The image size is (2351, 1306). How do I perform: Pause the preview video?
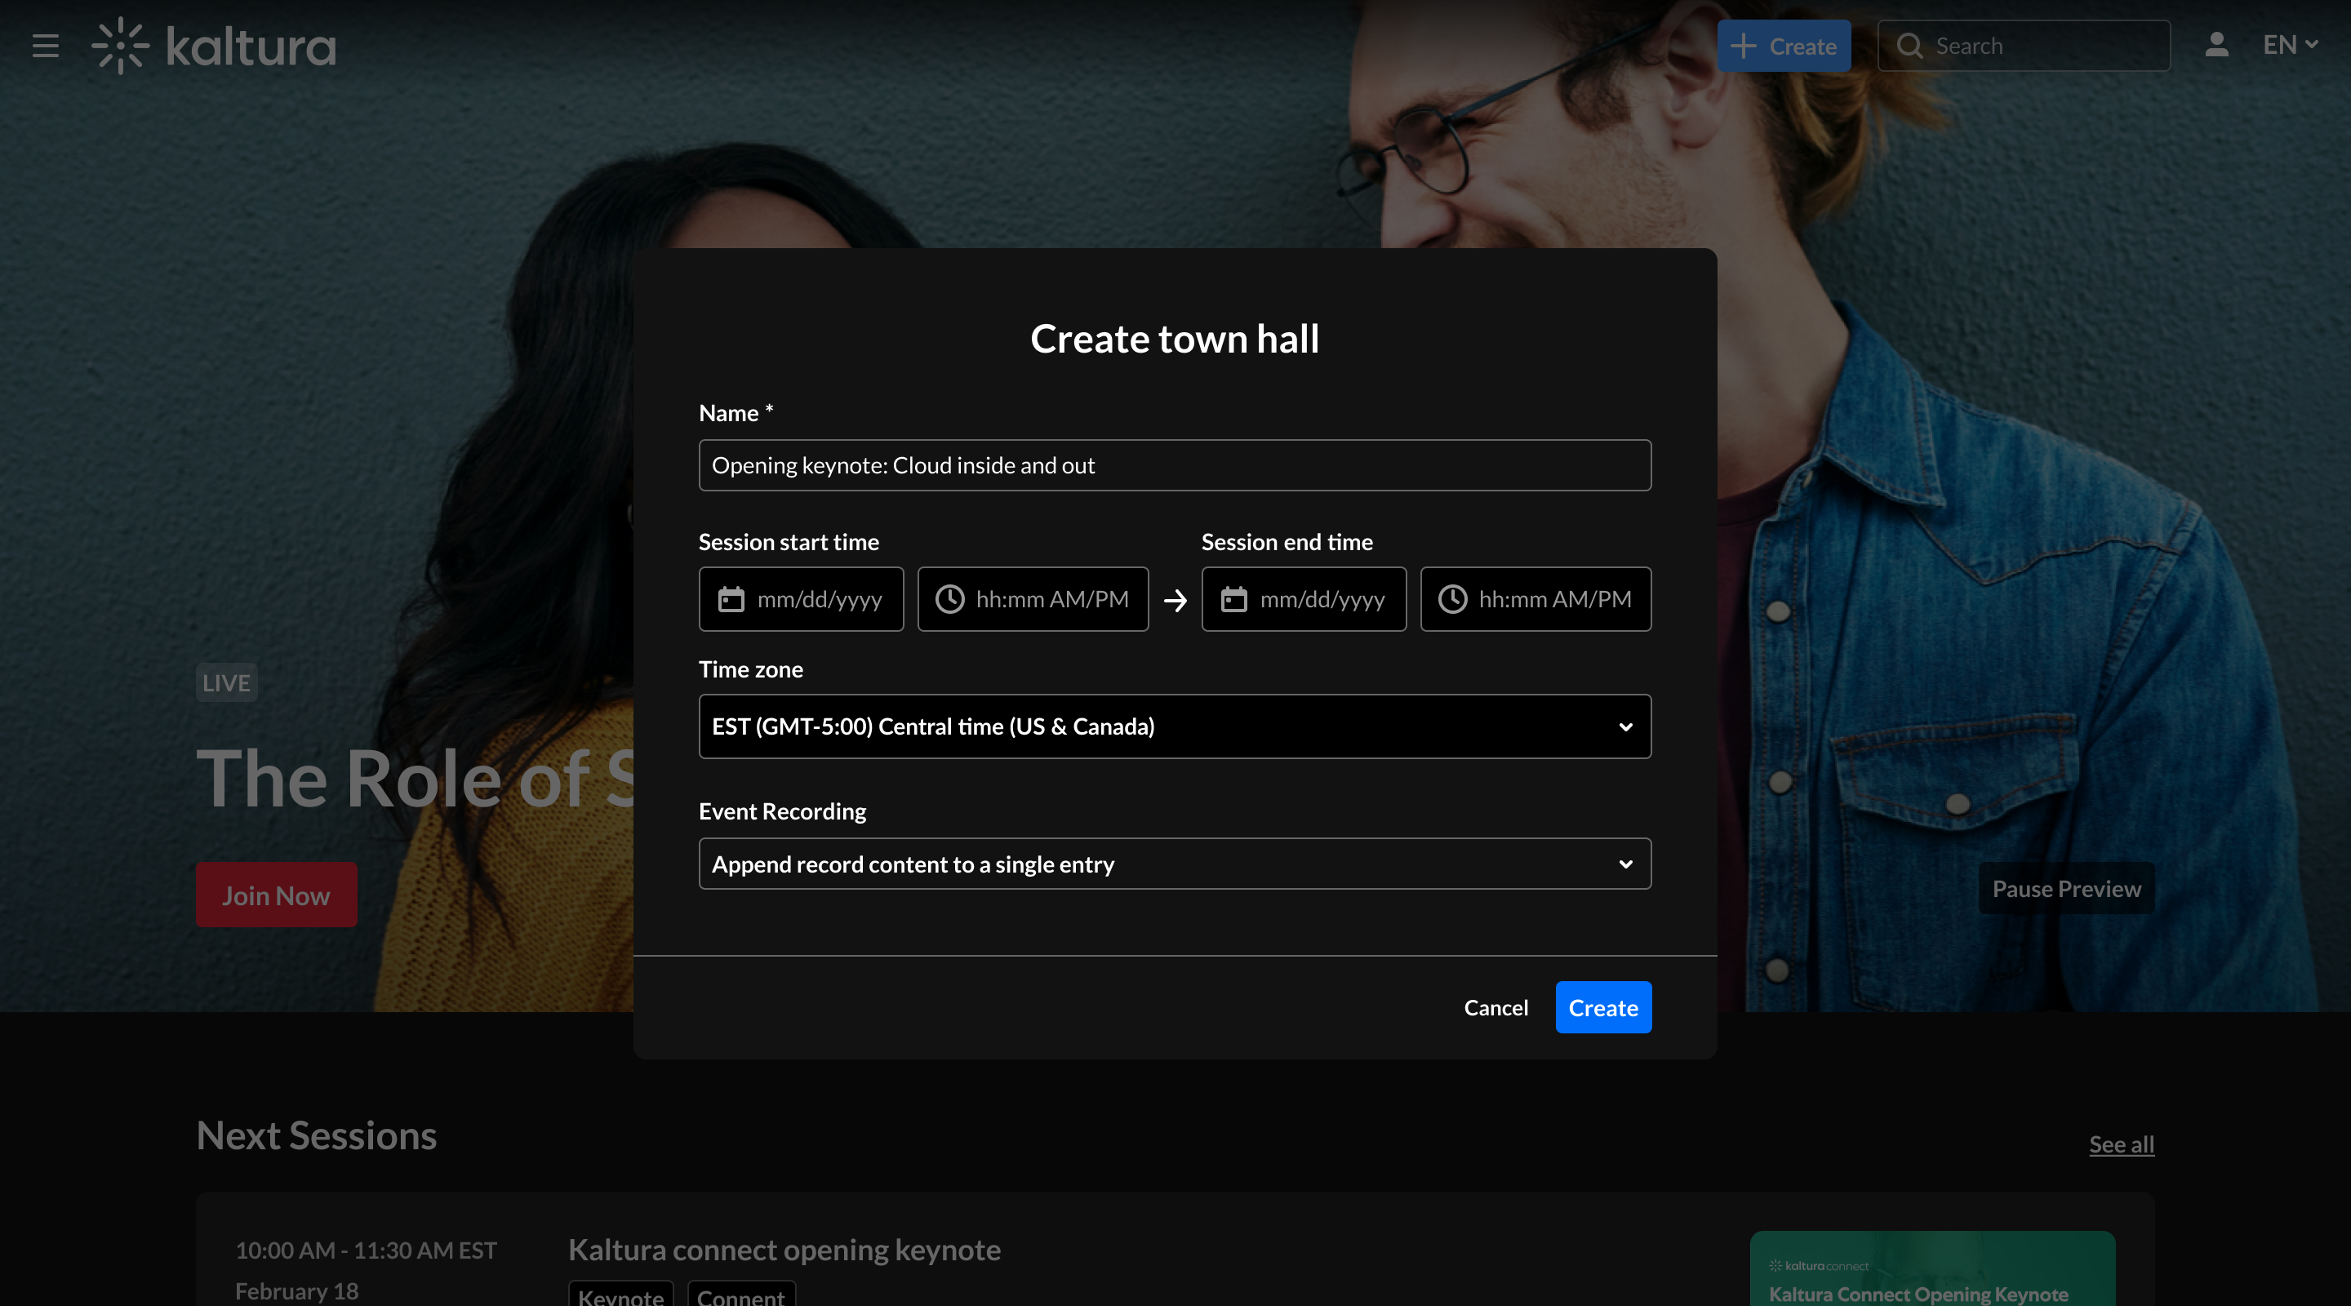(x=2065, y=889)
